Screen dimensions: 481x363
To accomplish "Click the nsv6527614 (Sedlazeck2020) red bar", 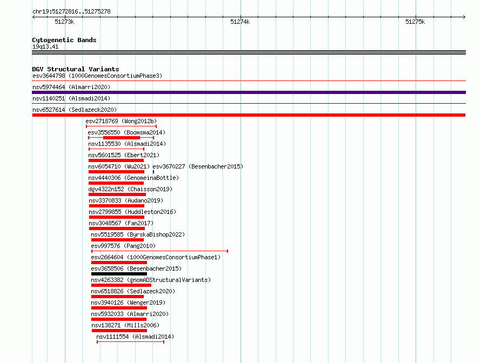I will 249,115.
